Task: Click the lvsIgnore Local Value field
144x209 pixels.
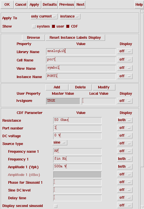Action: point(99,101)
